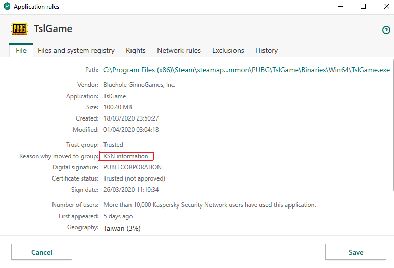Image resolution: width=394 pixels, height=268 pixels.
Task: Open help with the question mark icon
Action: tap(386, 30)
